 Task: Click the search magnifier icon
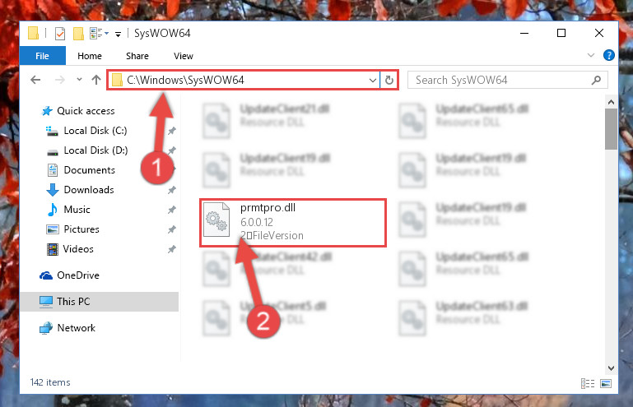(x=596, y=81)
